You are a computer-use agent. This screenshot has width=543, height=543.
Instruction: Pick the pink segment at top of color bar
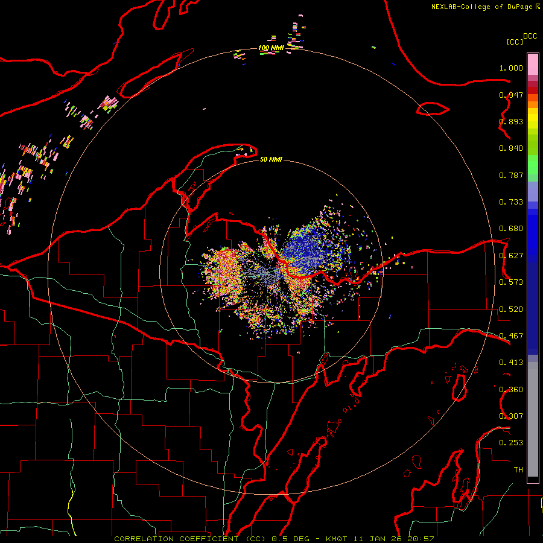(533, 64)
